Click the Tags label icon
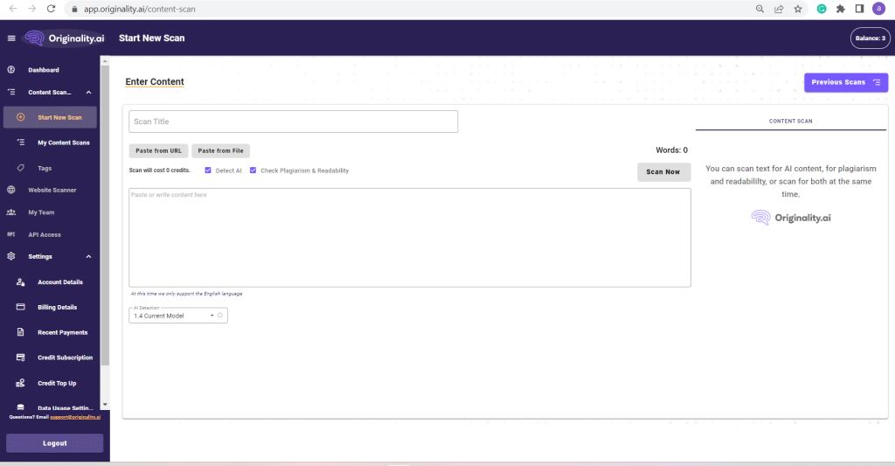The height and width of the screenshot is (466, 895). coord(21,168)
